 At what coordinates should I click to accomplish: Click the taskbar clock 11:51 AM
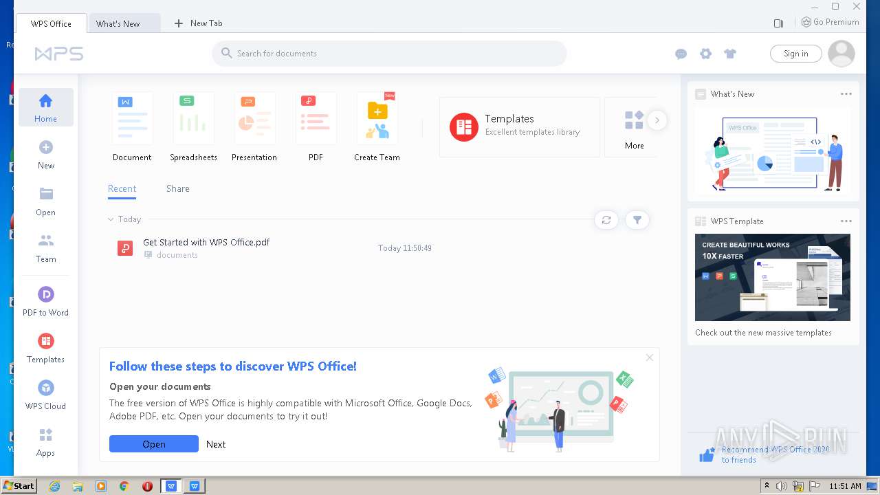coord(845,486)
